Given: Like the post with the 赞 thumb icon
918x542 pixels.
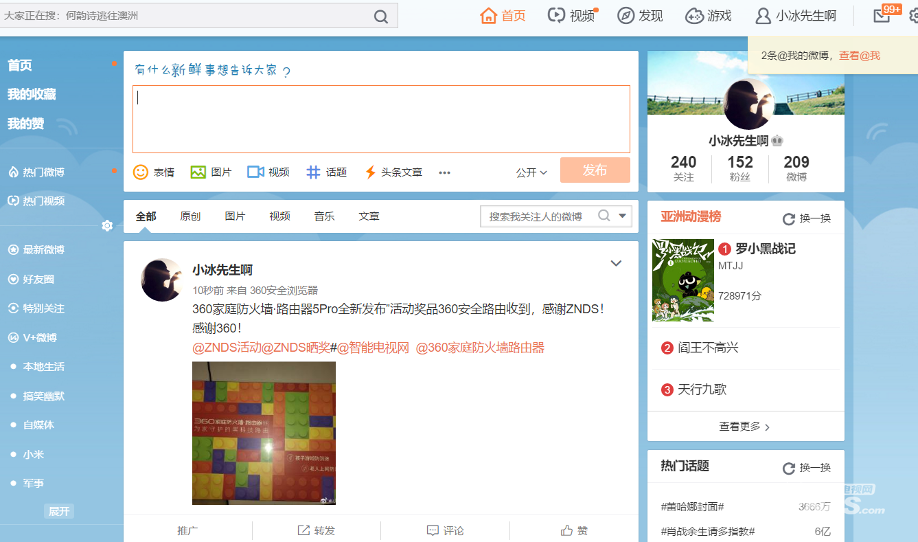Looking at the screenshot, I should [x=566, y=530].
